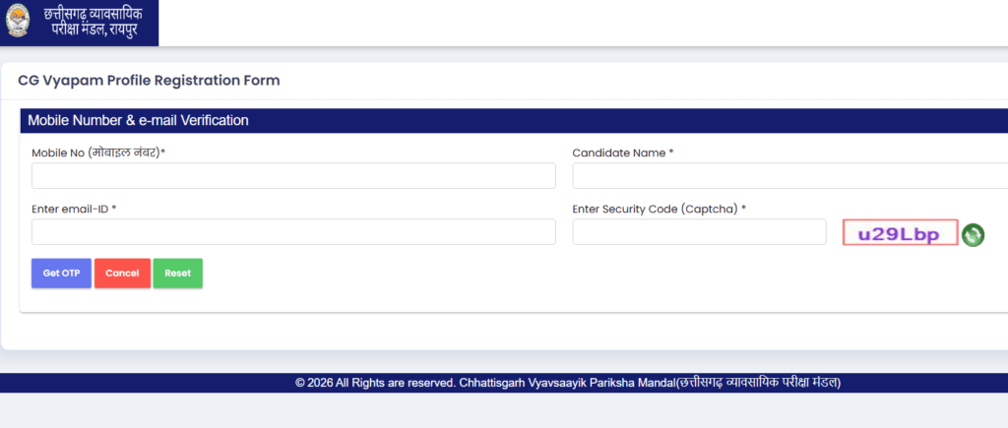Click the u29Lbp captcha image
Image resolution: width=1008 pixels, height=428 pixels.
point(900,233)
